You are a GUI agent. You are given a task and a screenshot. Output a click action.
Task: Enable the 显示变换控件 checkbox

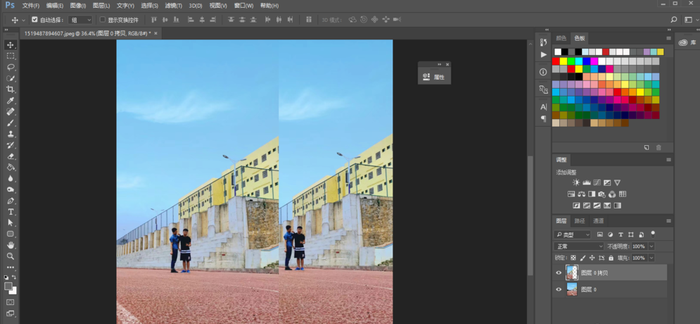(x=102, y=20)
